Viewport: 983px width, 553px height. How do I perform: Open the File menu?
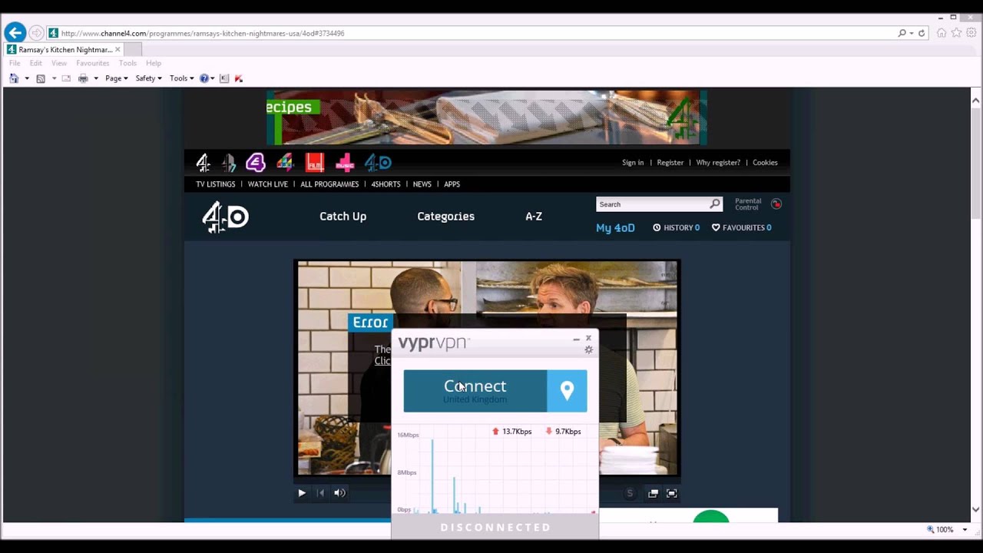coord(15,63)
